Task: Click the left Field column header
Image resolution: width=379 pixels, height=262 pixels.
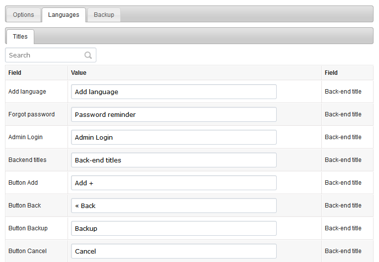Action: [15, 72]
